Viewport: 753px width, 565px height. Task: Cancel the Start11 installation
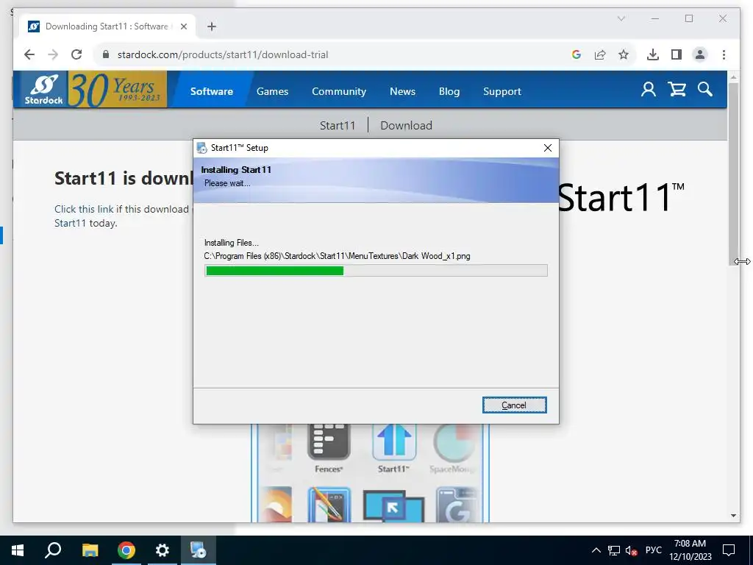(x=514, y=405)
